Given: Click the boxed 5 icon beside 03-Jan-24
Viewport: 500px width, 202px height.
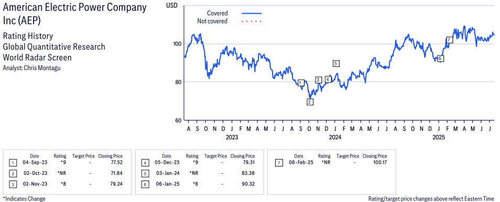Looking at the screenshot, I should (x=145, y=174).
